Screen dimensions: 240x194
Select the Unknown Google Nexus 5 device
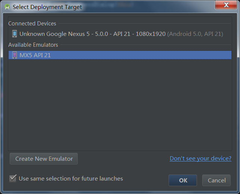pos(120,34)
